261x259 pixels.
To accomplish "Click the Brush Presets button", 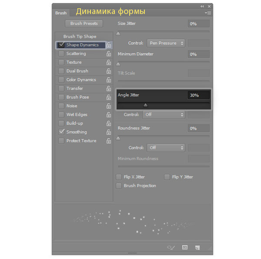I will coord(84,24).
